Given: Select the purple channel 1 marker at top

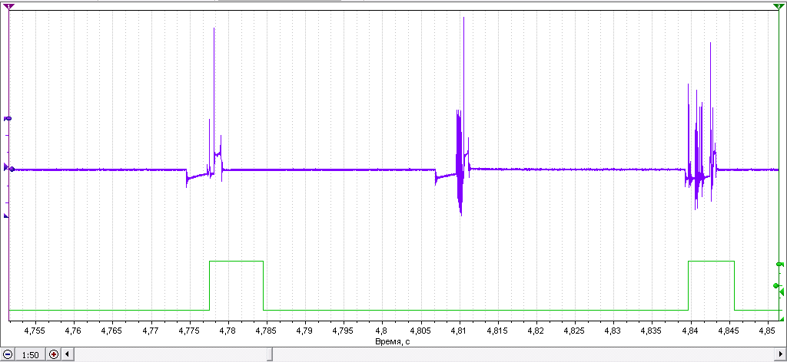Looking at the screenshot, I should [x=9, y=6].
